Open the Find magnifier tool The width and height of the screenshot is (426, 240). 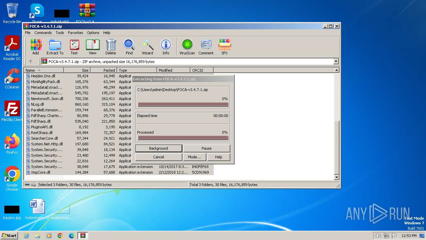129,47
